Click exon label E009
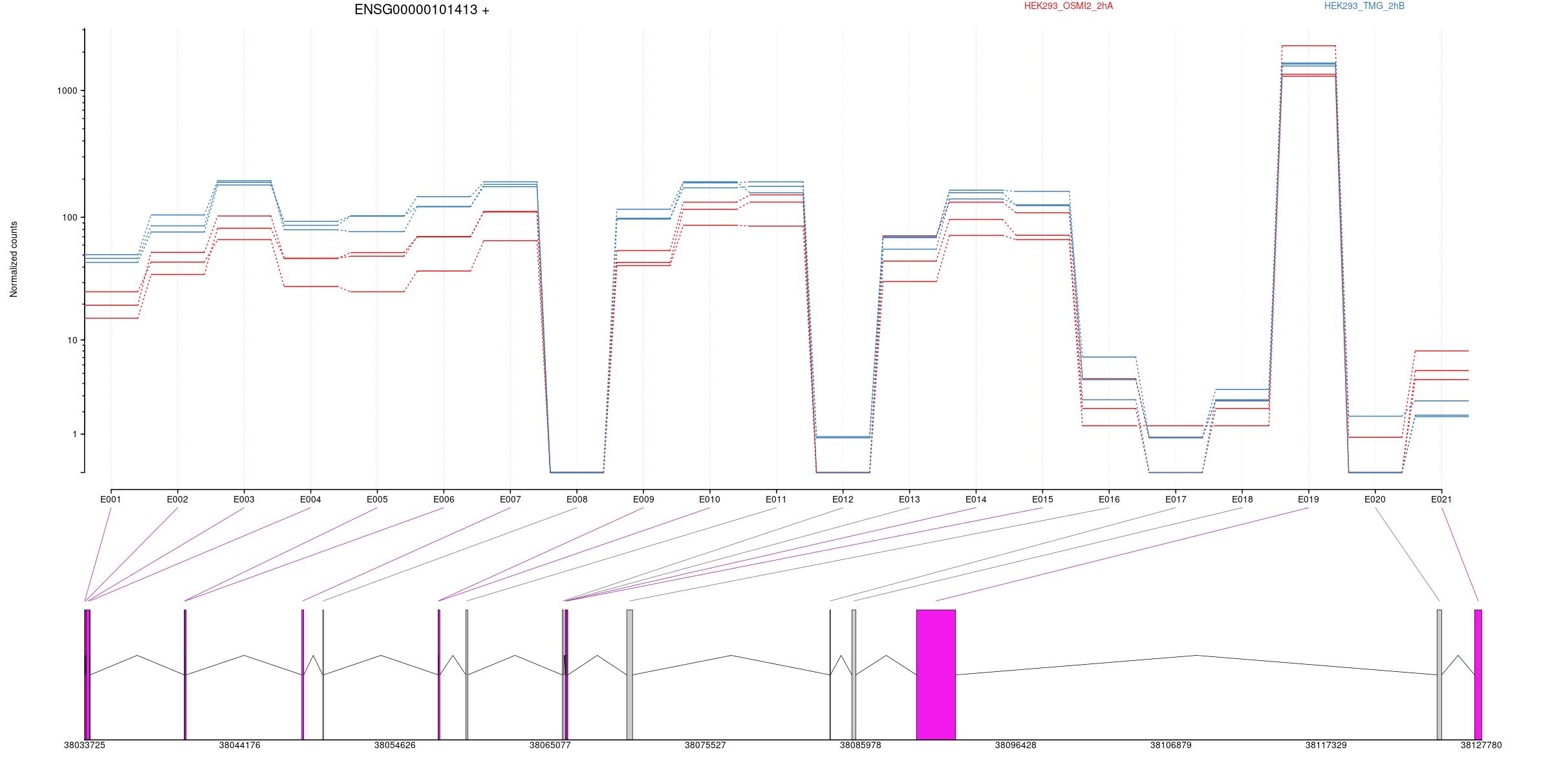Image resolution: width=1552 pixels, height=776 pixels. pos(643,500)
